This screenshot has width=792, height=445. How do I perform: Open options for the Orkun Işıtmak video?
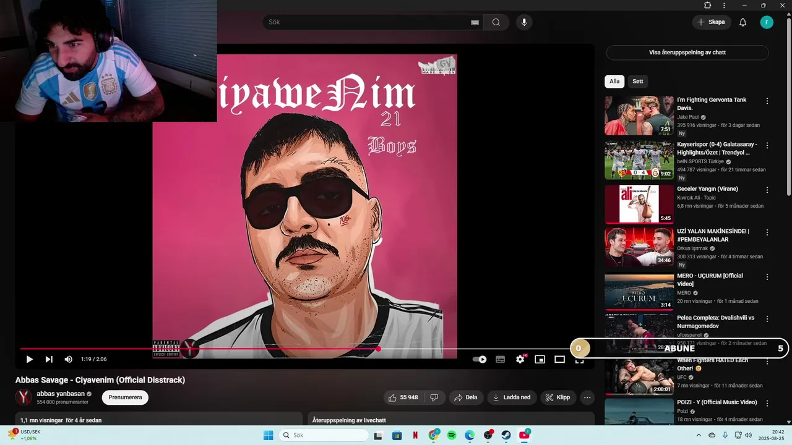pos(767,232)
